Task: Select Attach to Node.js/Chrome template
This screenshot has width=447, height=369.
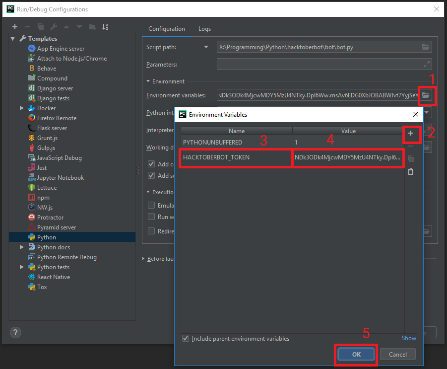Action: (x=67, y=59)
